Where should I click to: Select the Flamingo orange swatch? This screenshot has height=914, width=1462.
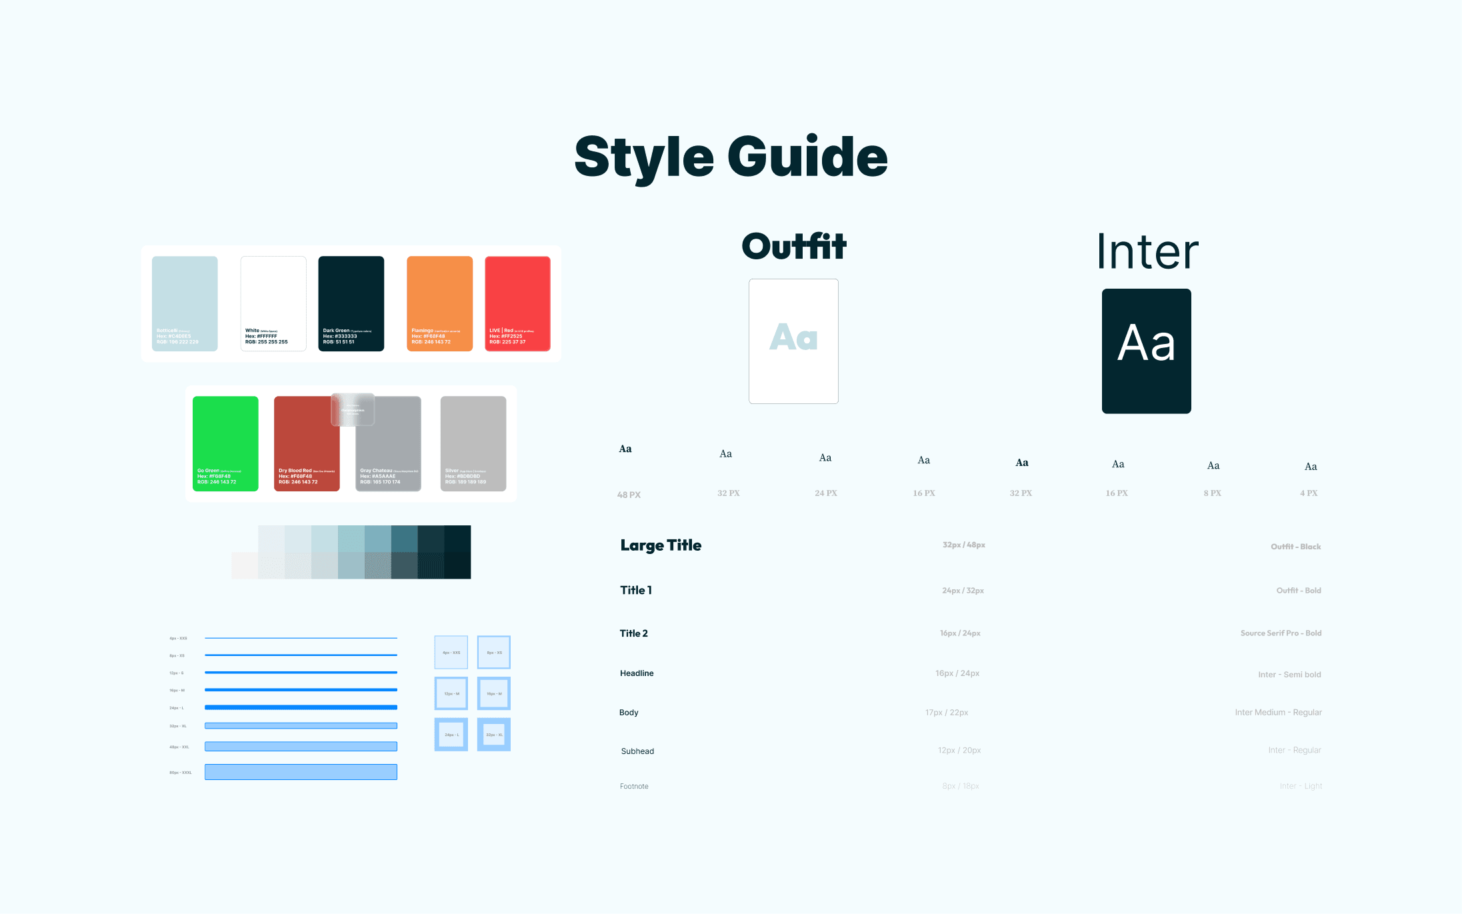[x=440, y=303]
